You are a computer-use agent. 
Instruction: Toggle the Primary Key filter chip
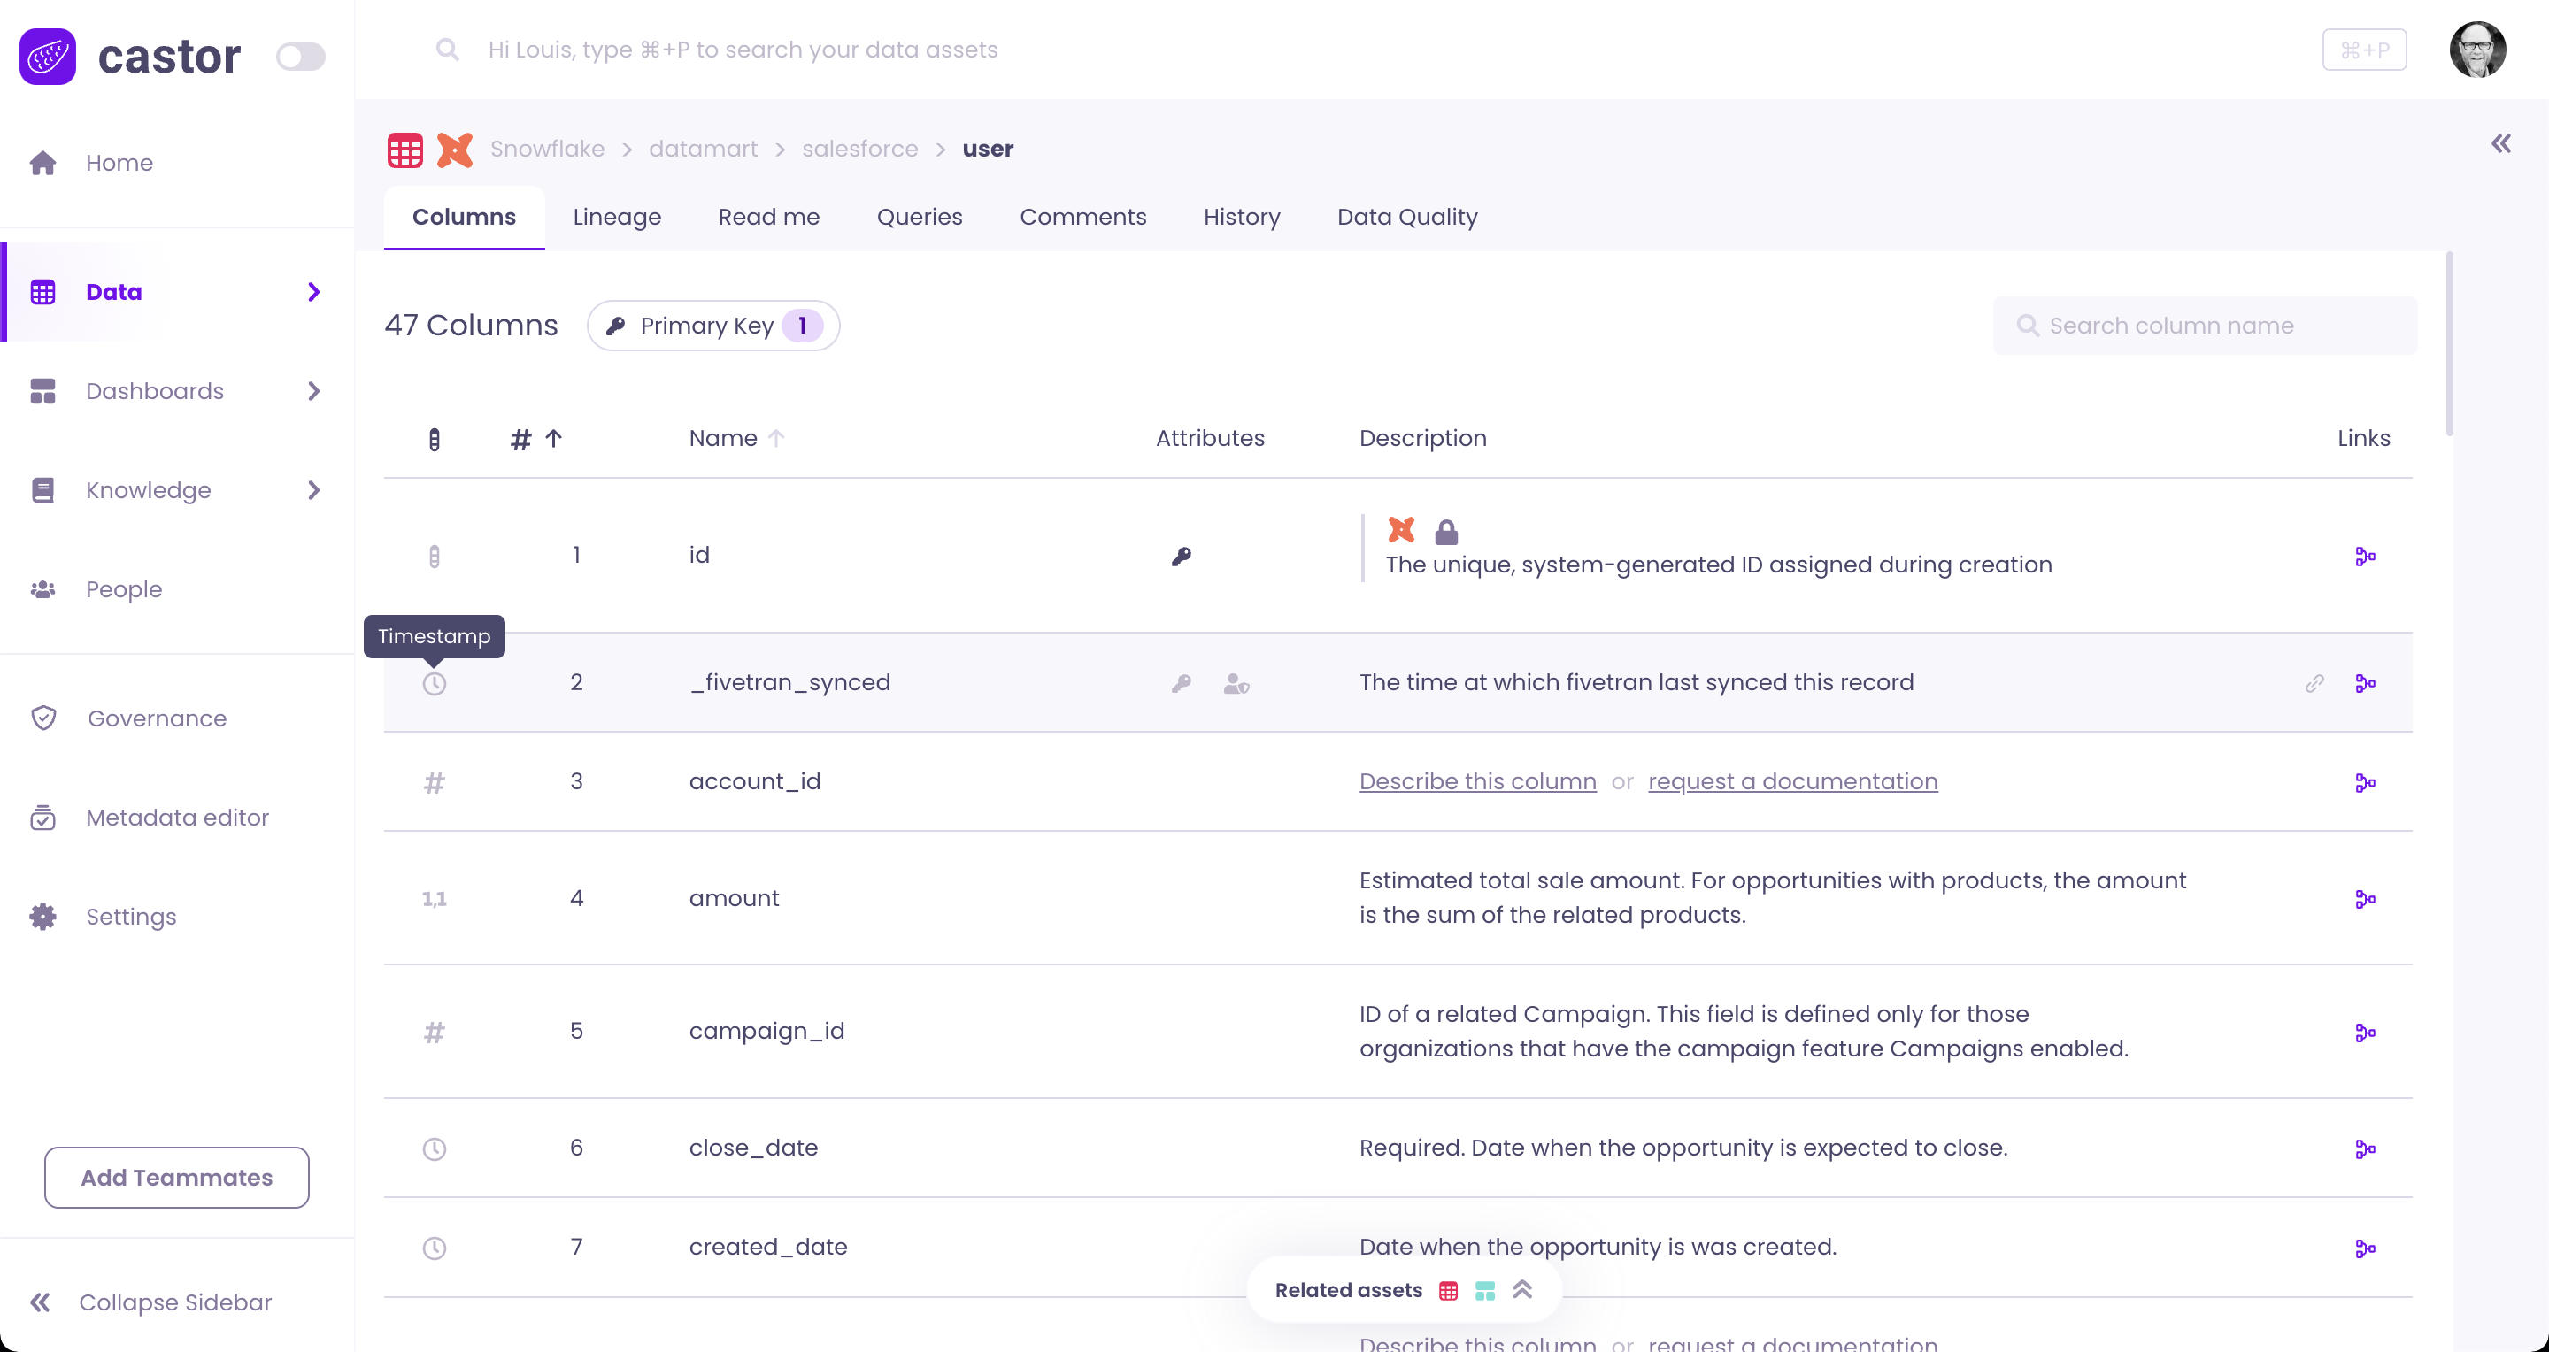[x=712, y=326]
